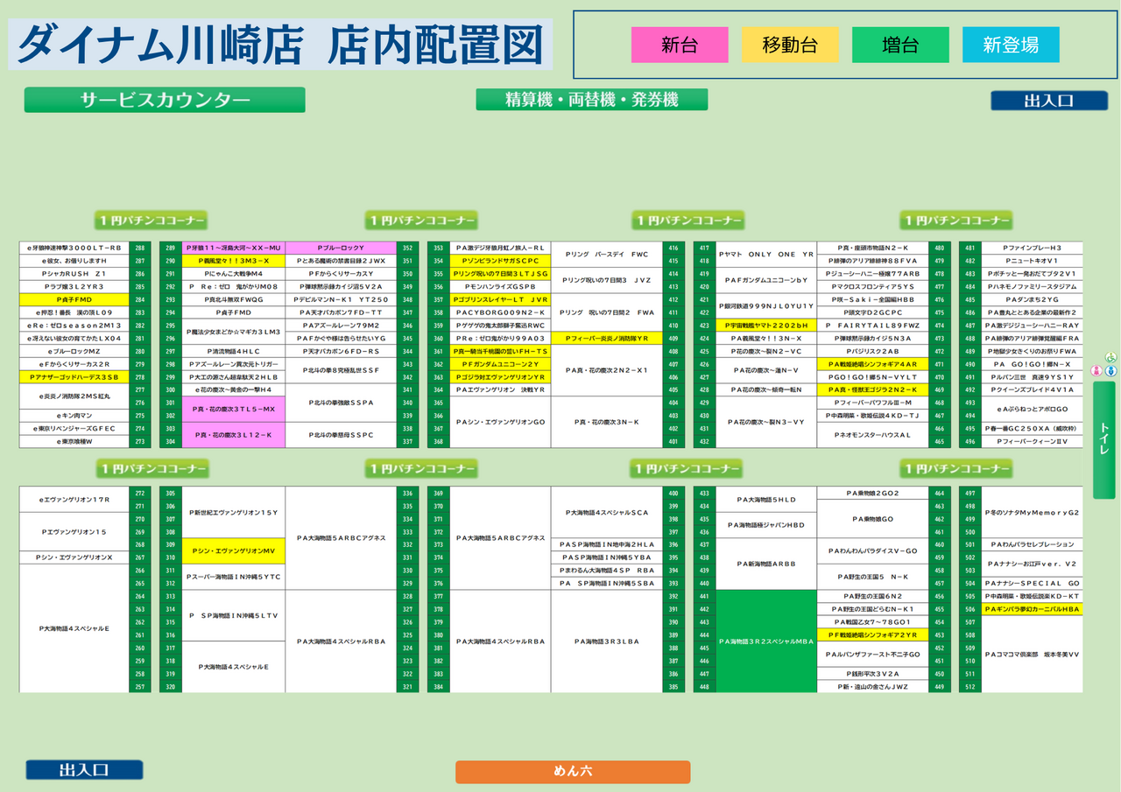1121x792 pixels.
Task: Select the yellow 移動台 legend swatch
Action: (x=790, y=45)
